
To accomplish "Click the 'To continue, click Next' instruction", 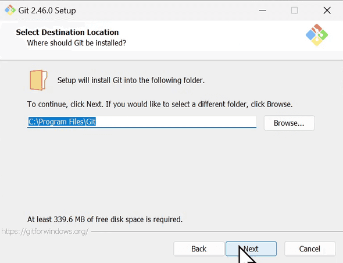I will (x=160, y=104).
